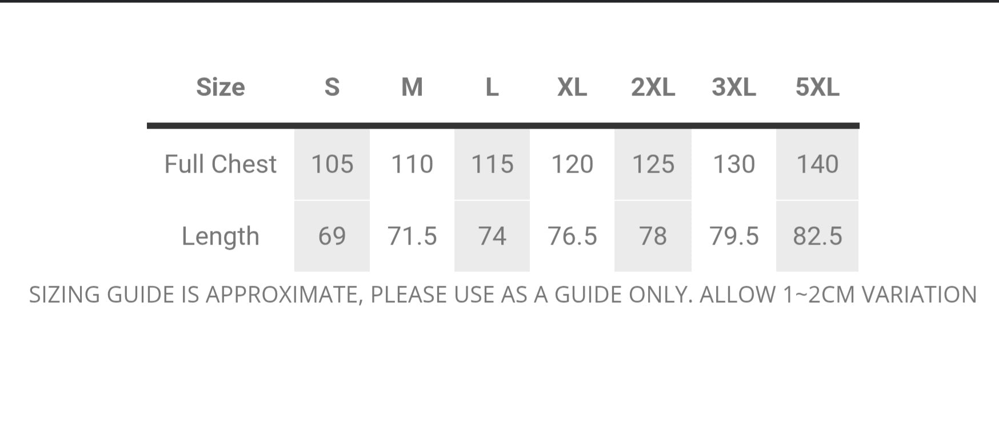Click the 140 full chest value

pos(817,165)
